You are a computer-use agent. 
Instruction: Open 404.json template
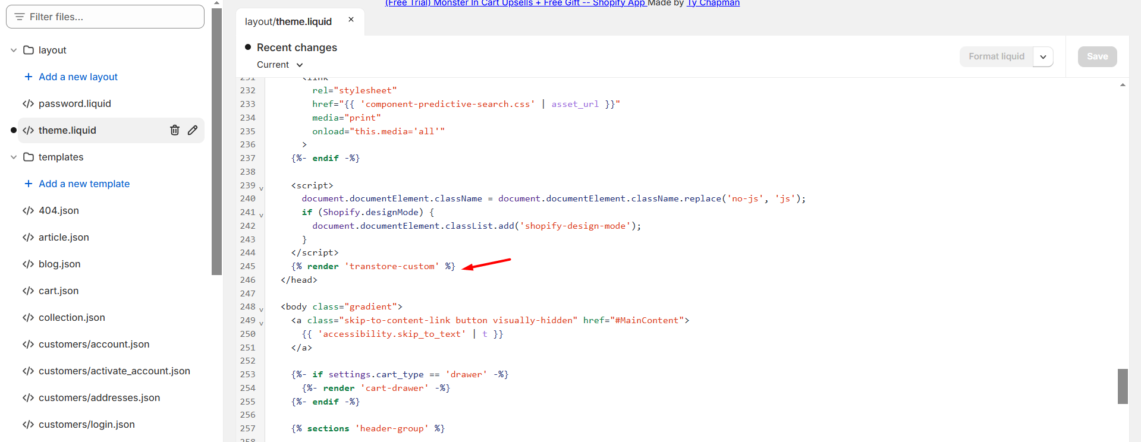[x=59, y=210]
